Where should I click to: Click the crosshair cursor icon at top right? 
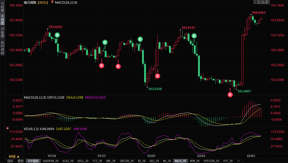(255, 2)
